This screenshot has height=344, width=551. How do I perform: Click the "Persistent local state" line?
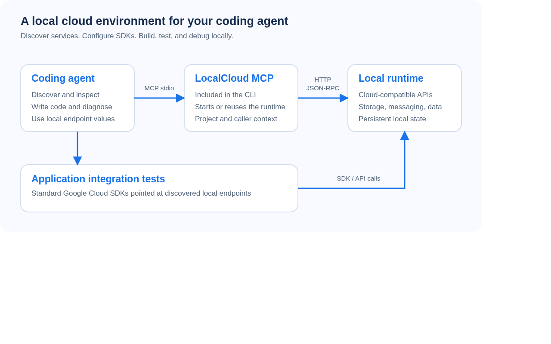(392, 119)
